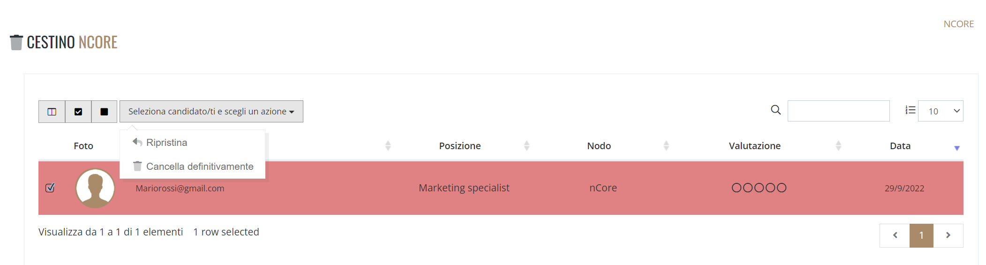Click the magnifying glass search icon
Image resolution: width=986 pixels, height=265 pixels.
[x=776, y=110]
